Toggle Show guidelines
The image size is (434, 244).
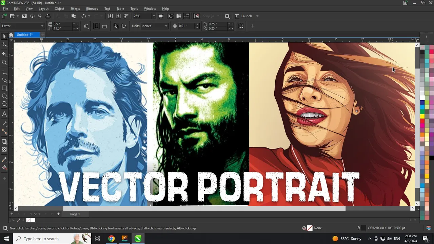[x=187, y=16]
